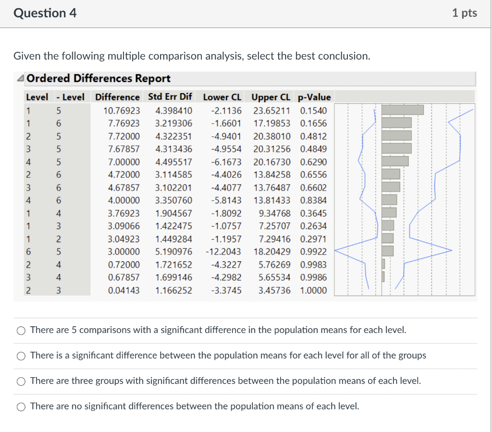Click the lower CL value -12.2043
Image resolution: width=492 pixels, height=432 pixels.
pyautogui.click(x=223, y=252)
